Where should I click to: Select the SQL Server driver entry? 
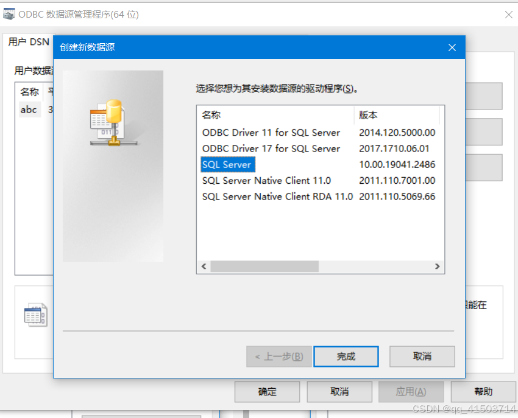228,164
